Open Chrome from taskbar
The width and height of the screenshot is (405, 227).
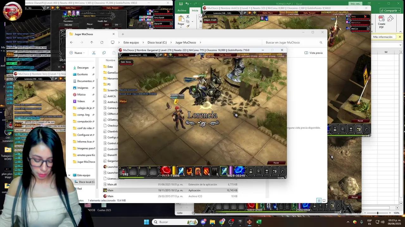pyautogui.click(x=222, y=222)
